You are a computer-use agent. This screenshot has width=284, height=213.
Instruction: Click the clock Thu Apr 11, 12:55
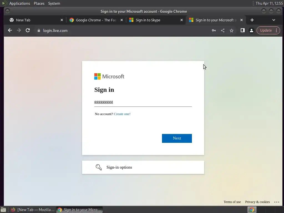coord(269,3)
